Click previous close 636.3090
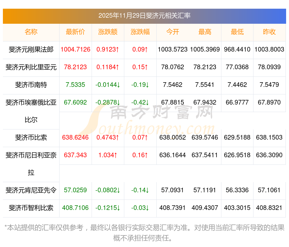This screenshot has height=247, width=289. [x=269, y=155]
